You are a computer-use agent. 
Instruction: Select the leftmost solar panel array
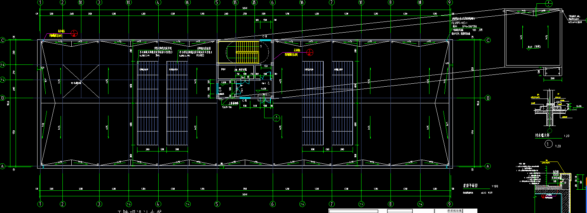(148, 103)
